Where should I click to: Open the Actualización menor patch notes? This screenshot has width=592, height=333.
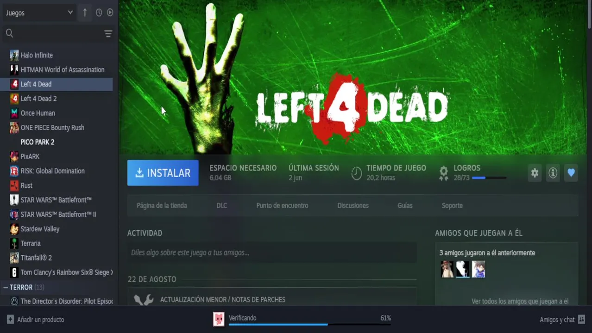click(x=223, y=300)
